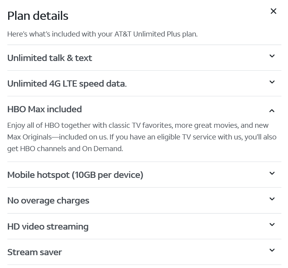288x268 pixels.
Task: Expand Stream saver chevron arrow
Action: click(272, 250)
